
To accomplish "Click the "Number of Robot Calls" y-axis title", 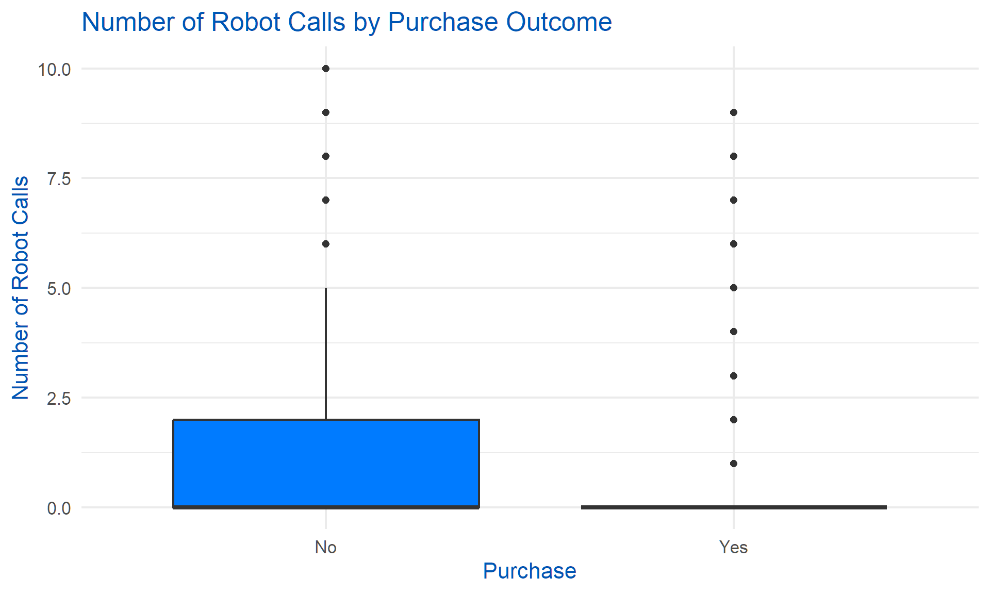I will point(21,288).
